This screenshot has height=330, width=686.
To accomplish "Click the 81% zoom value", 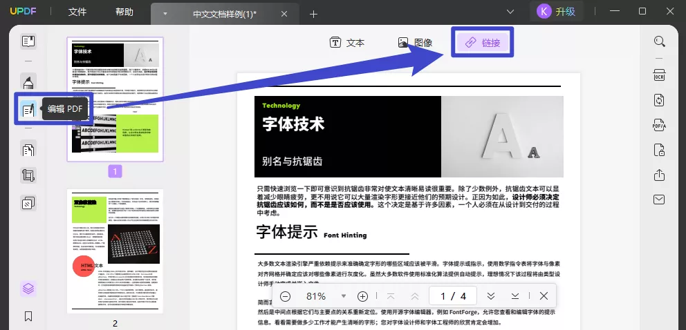I will click(x=316, y=296).
